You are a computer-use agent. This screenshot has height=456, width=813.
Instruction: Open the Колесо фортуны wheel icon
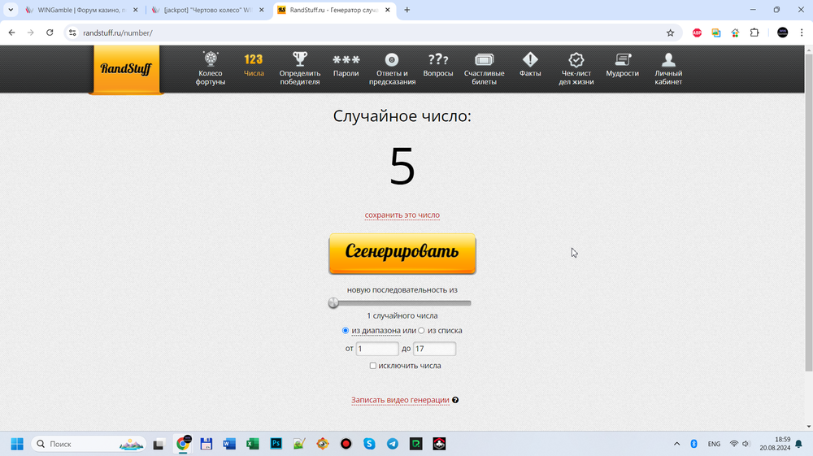(x=211, y=59)
